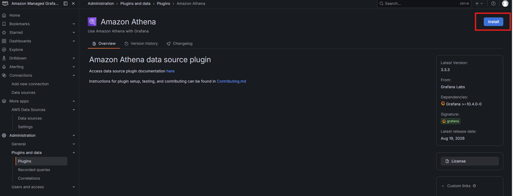Collapse the Administration section chevron
513x196 pixels.
(74, 135)
